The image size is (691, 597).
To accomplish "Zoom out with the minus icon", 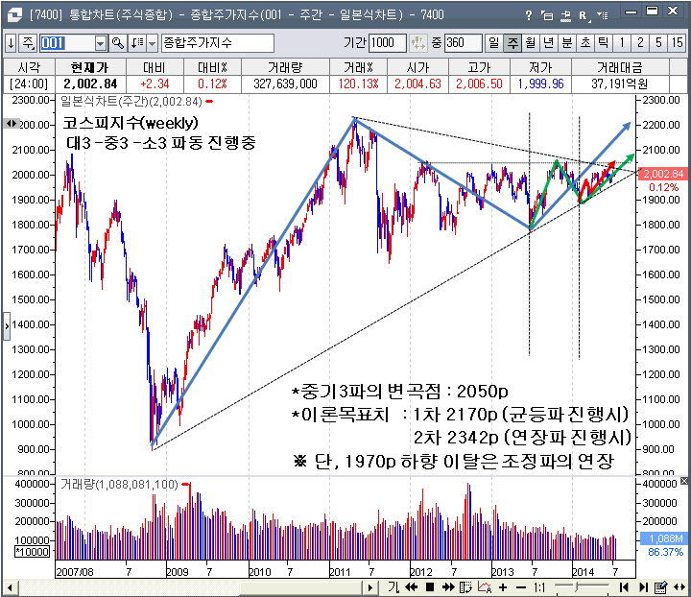I will (521, 587).
